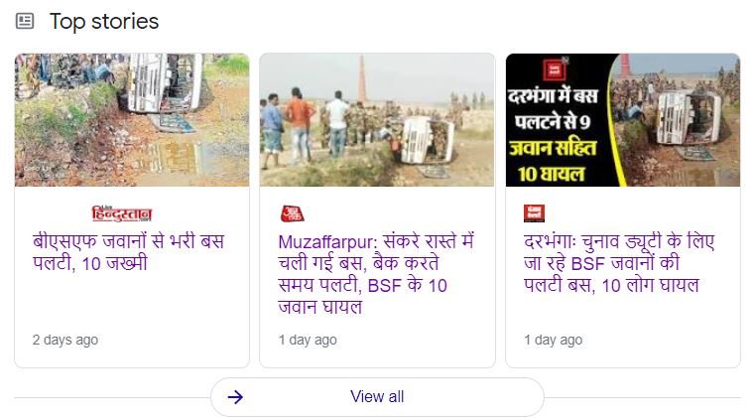
Task: Click the newspaper icon beside Top stories
Action: pyautogui.click(x=25, y=21)
